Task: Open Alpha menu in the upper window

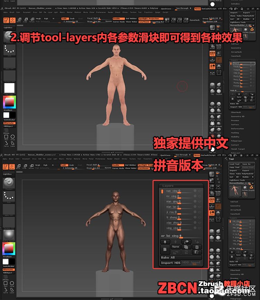Action: tap(5, 12)
